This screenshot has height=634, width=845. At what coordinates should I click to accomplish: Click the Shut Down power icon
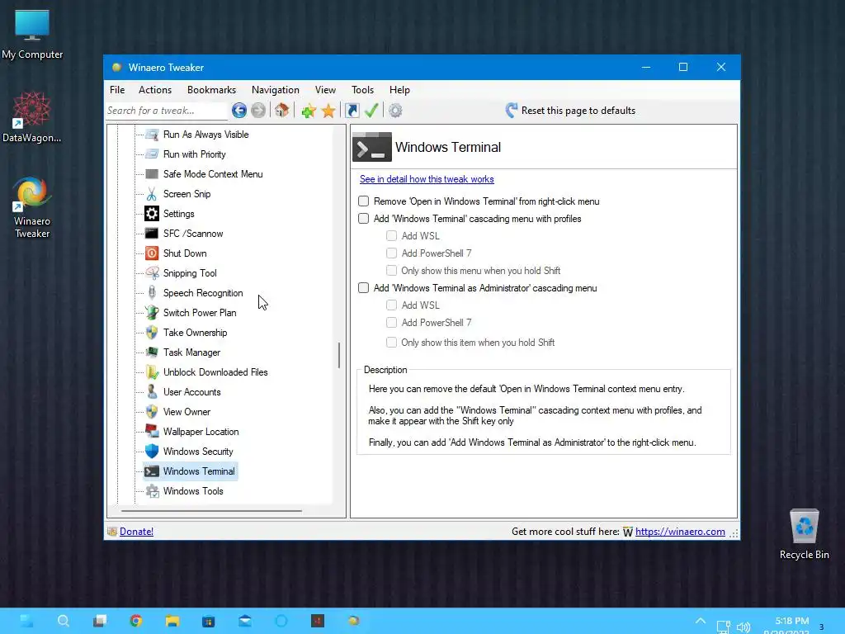(x=152, y=253)
